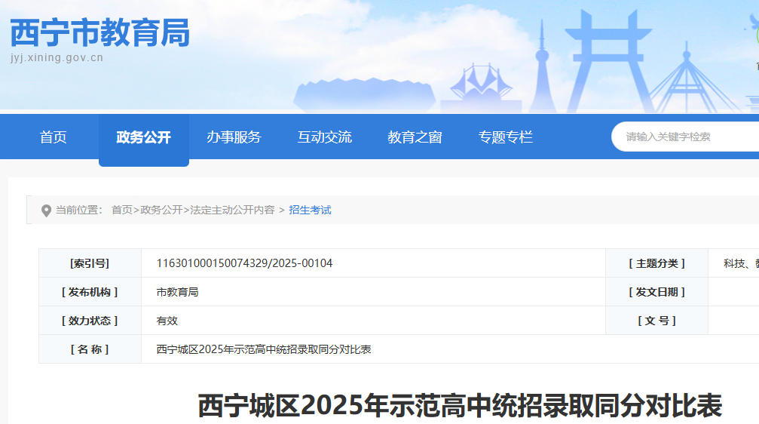Image resolution: width=759 pixels, height=424 pixels.
Task: Click the 西宁市教育局 site logo
Action: 99,33
